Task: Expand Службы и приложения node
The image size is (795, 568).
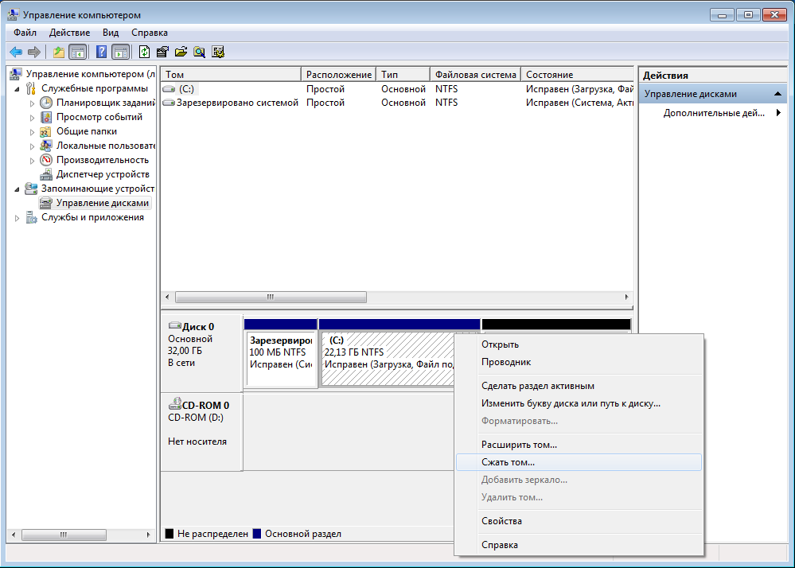Action: (18, 218)
